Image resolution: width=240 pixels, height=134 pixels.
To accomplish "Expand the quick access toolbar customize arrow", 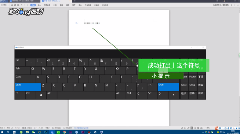I will pyautogui.click(x=28, y=5).
